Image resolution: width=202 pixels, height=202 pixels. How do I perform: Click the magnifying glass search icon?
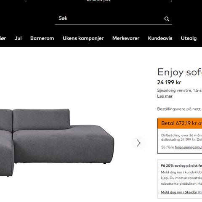[167, 19]
